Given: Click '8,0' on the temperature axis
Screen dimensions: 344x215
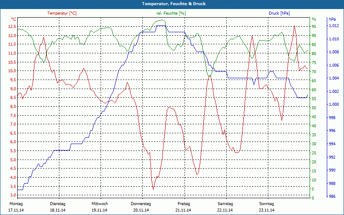Looking at the screenshot, I should pyautogui.click(x=13, y=106).
